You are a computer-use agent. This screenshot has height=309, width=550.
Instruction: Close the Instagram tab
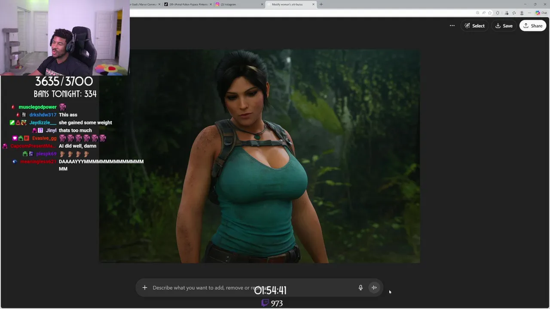[262, 4]
